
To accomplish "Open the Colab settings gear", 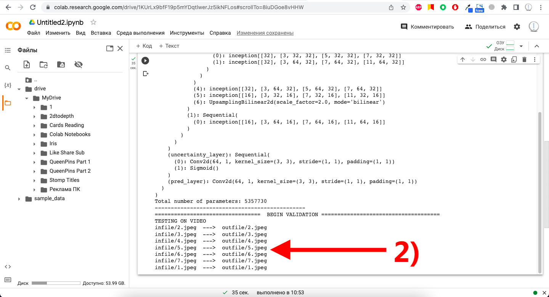I will [x=517, y=27].
